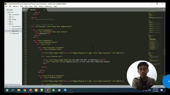Viewport: 170px width, 95px height.
Task: Open Task View in the taskbar
Action: (x=13, y=90)
